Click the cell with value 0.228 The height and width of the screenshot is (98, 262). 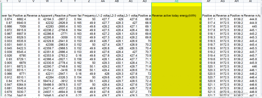(x=75, y=88)
